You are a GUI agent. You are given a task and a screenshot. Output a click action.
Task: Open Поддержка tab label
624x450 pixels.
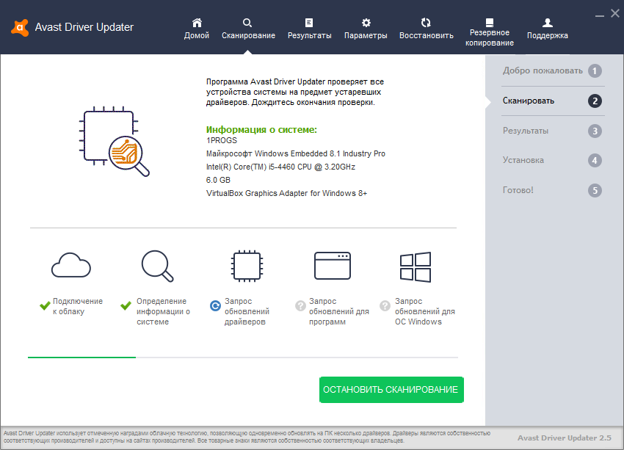point(548,35)
